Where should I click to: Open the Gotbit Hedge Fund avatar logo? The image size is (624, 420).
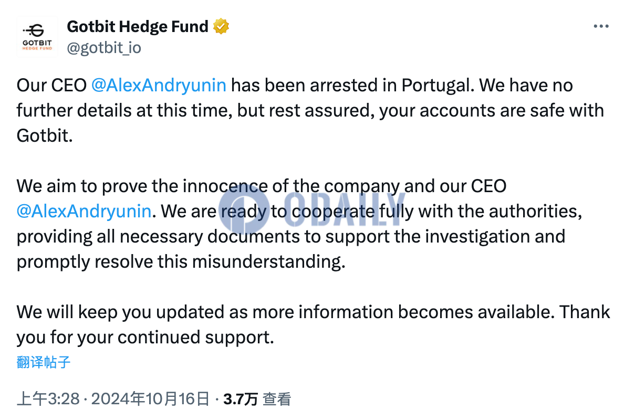[37, 37]
